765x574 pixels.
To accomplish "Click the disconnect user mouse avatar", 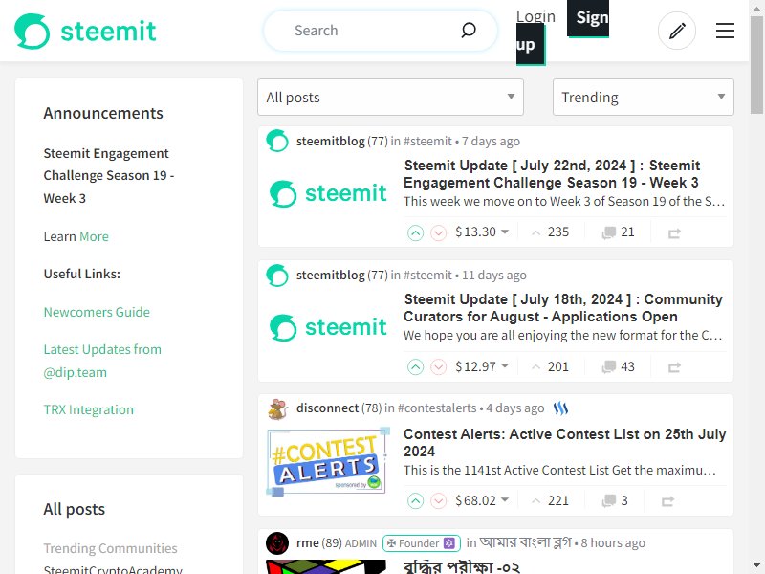I will (277, 409).
